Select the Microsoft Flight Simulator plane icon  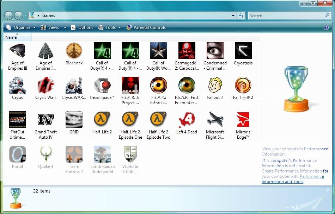[215, 120]
